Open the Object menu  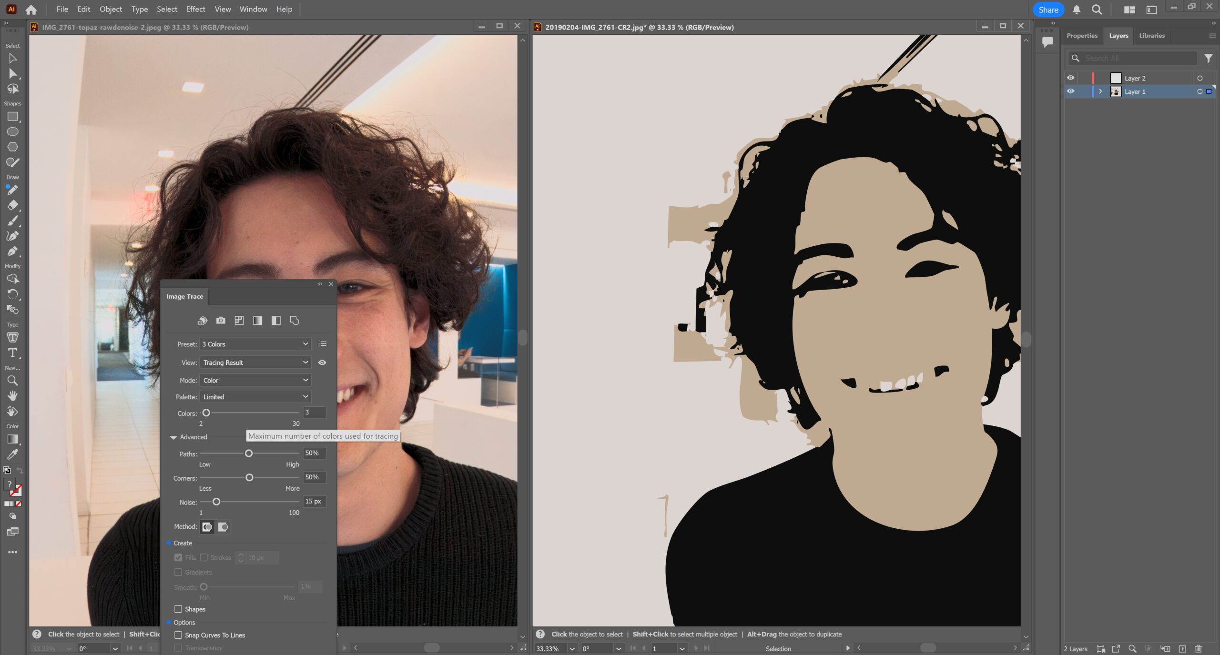click(110, 9)
